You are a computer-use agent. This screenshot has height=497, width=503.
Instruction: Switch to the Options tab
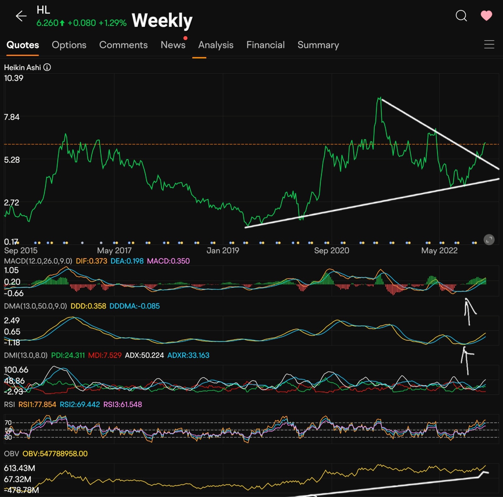click(69, 45)
